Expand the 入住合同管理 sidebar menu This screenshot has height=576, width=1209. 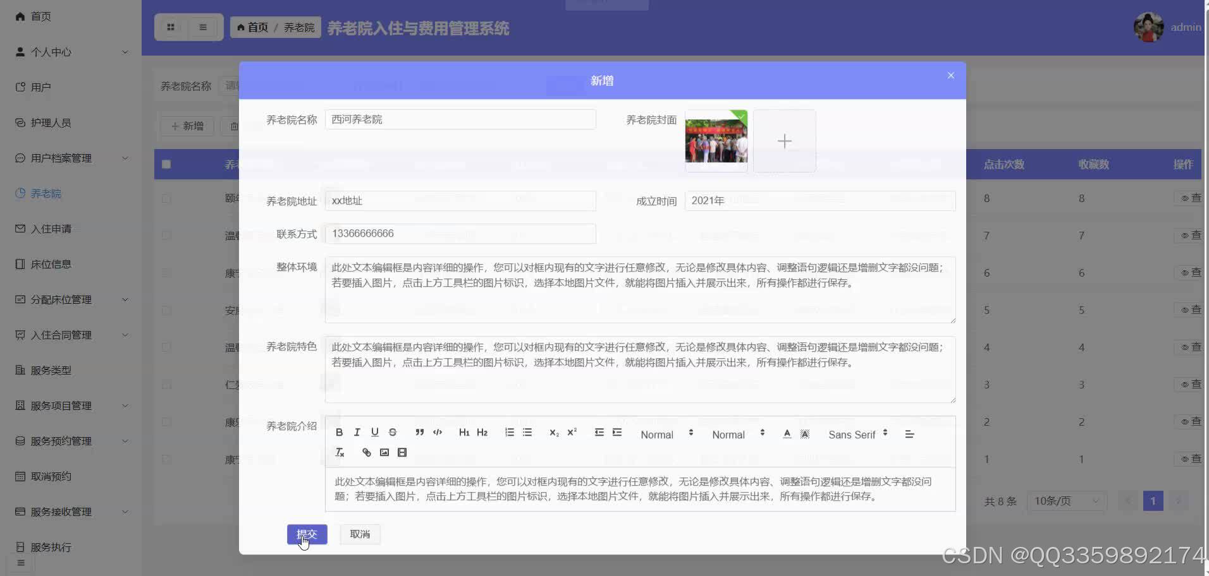71,335
